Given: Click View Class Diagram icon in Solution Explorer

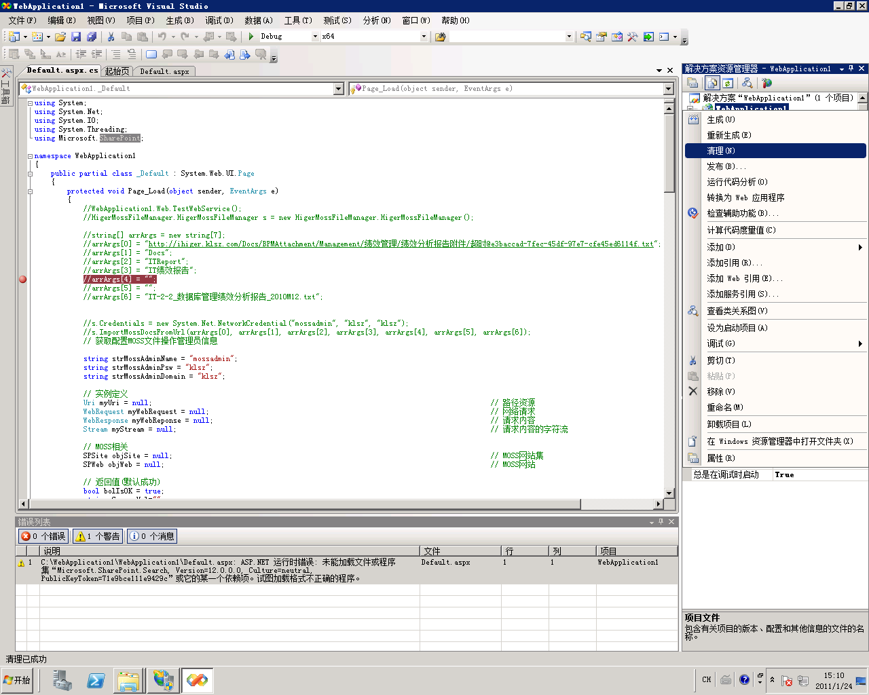Looking at the screenshot, I should pos(747,83).
